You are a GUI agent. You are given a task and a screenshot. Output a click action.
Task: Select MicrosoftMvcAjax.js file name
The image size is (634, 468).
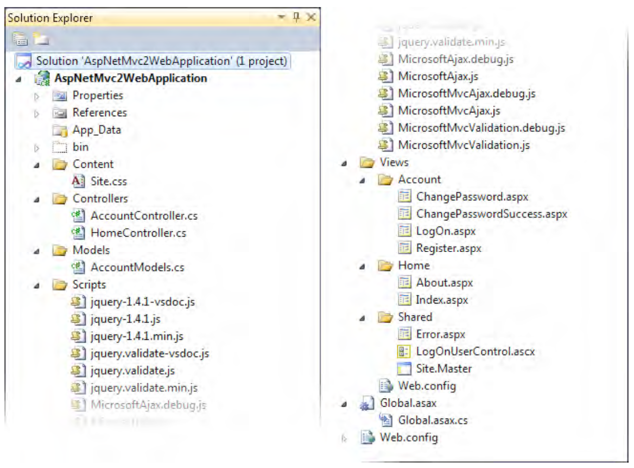[449, 111]
